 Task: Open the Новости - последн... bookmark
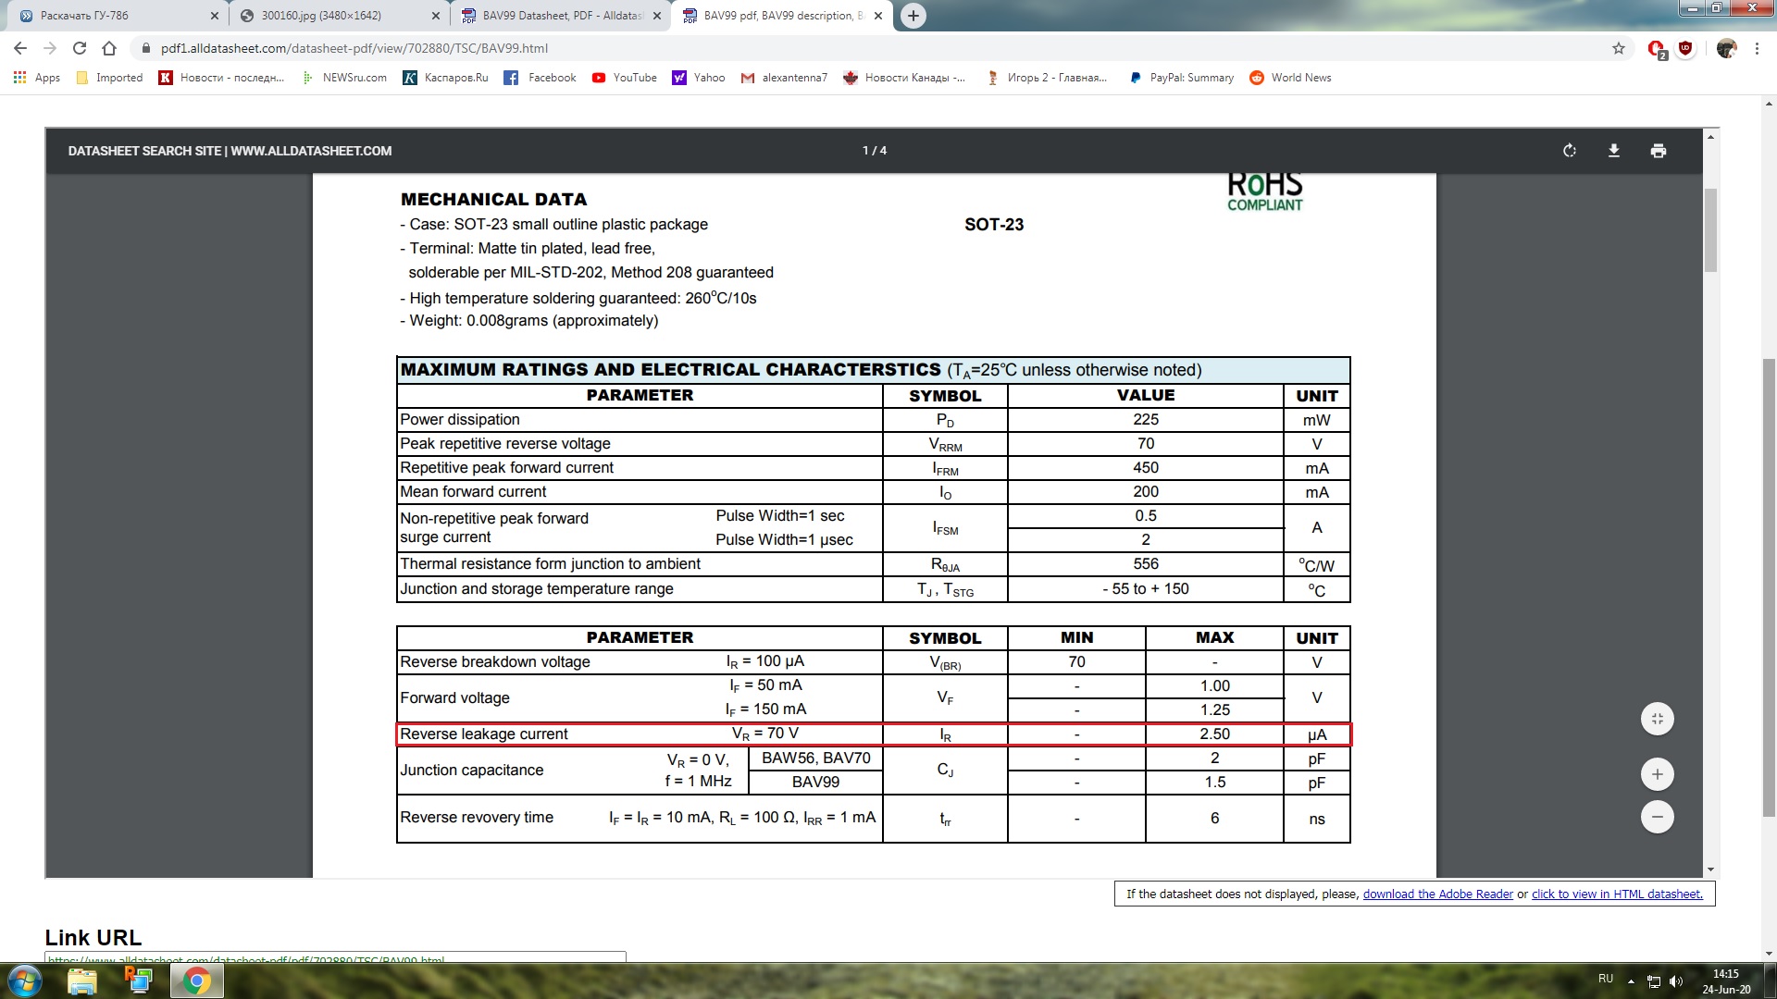pos(222,78)
